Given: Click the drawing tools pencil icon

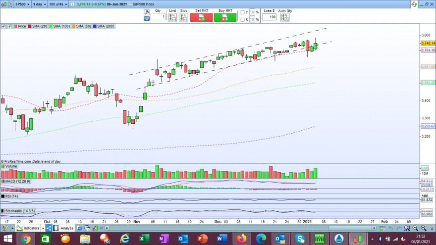Looking at the screenshot, I should (5, 228).
